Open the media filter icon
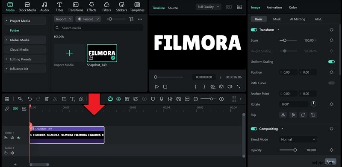The height and width of the screenshot is (167, 342). point(131,19)
